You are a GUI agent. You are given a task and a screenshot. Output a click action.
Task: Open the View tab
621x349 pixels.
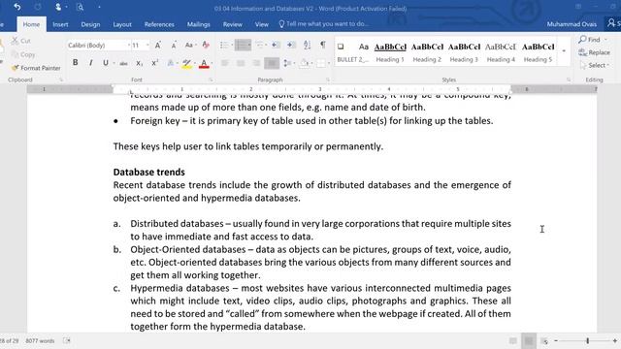[x=261, y=24]
